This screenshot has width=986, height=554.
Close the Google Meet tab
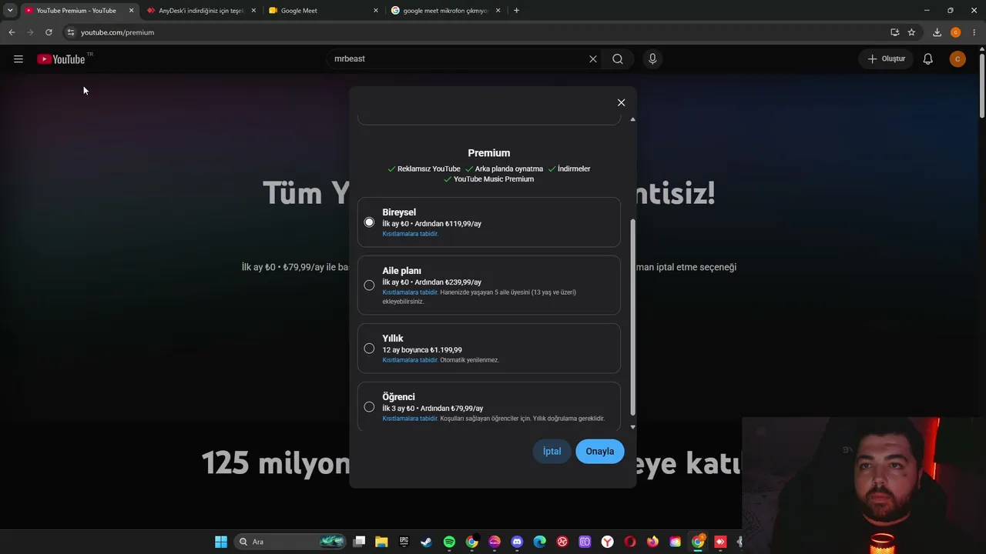376,11
